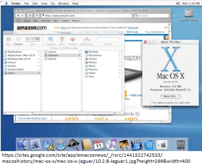This screenshot has height=166, width=202.
Task: Select Applications (Mac OS 9) folder
Action: pos(22,55)
